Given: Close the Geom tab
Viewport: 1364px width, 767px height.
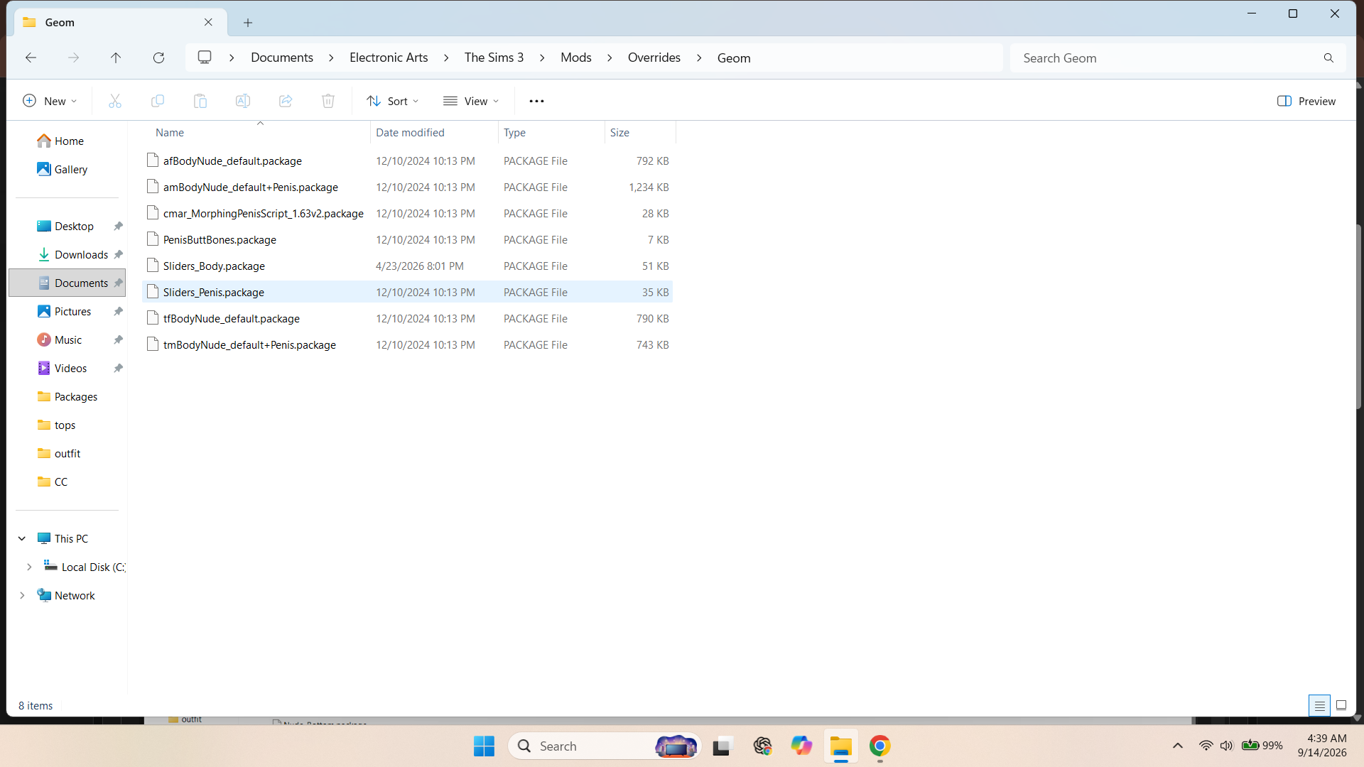Looking at the screenshot, I should pyautogui.click(x=208, y=22).
